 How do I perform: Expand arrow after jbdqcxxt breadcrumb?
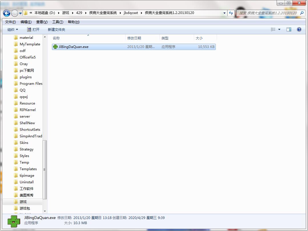coord(141,13)
